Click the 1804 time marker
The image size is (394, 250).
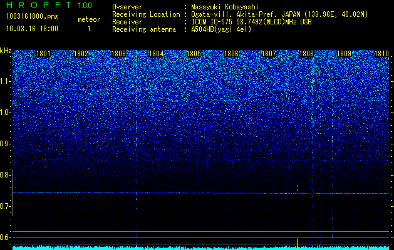(157, 54)
